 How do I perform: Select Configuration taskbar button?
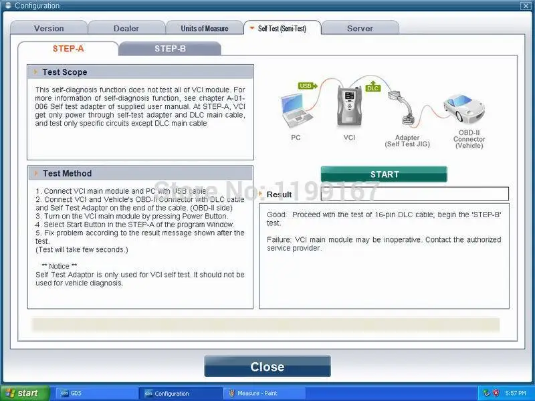(x=180, y=393)
